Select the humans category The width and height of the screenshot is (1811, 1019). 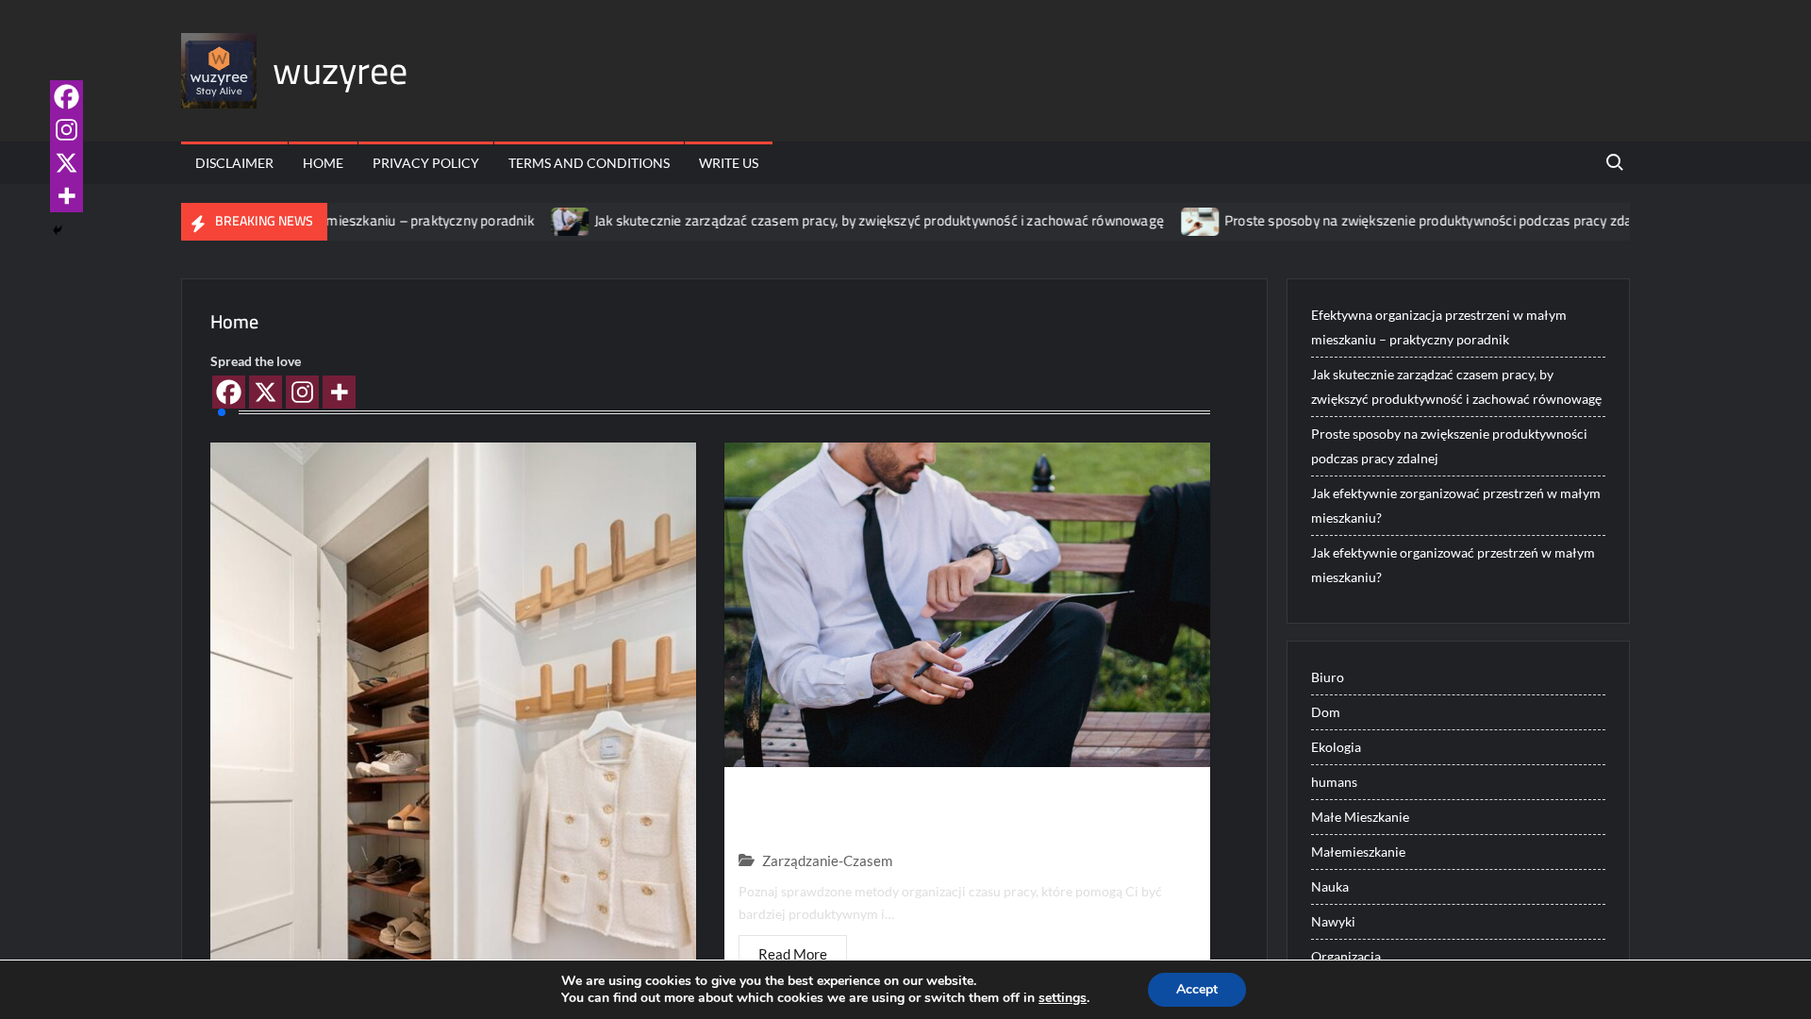(1334, 782)
